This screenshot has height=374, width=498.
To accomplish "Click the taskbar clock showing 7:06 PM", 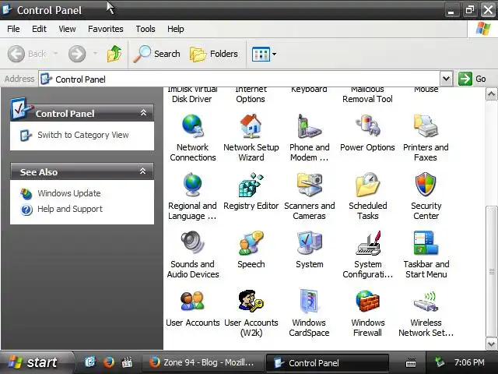I will 469,362.
